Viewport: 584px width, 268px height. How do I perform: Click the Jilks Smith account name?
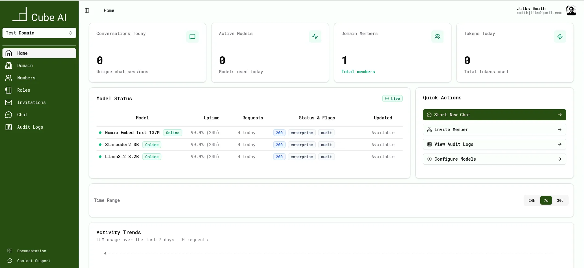click(531, 9)
